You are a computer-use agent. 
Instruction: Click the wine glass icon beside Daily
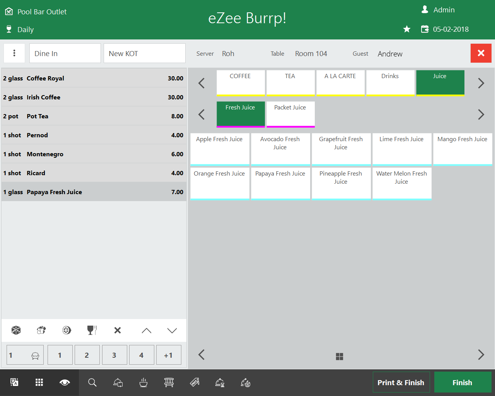(x=9, y=29)
